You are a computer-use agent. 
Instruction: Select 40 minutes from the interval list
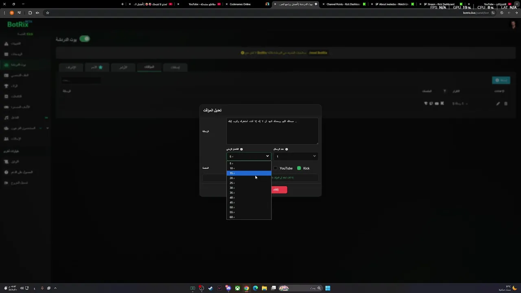coord(249,197)
